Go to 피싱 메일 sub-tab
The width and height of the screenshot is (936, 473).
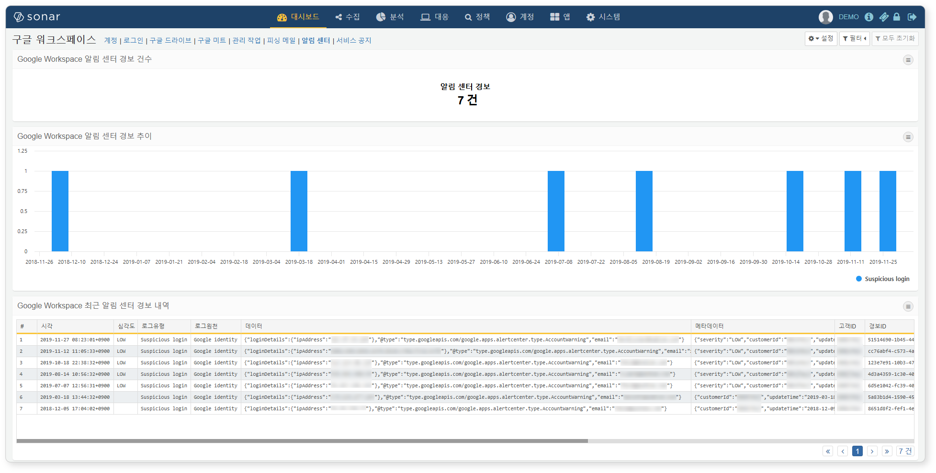coord(281,41)
